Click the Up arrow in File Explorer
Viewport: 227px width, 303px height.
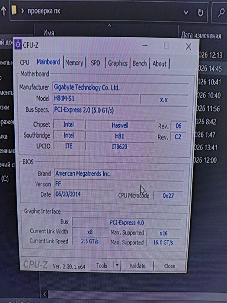tap(3, 11)
